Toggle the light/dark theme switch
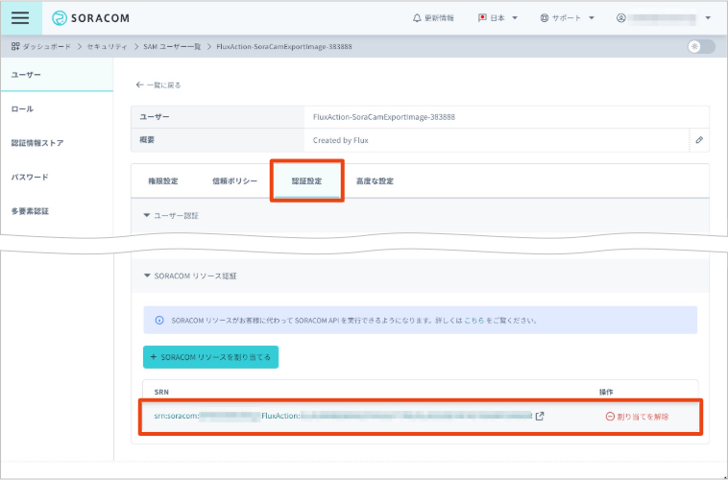 tap(701, 46)
